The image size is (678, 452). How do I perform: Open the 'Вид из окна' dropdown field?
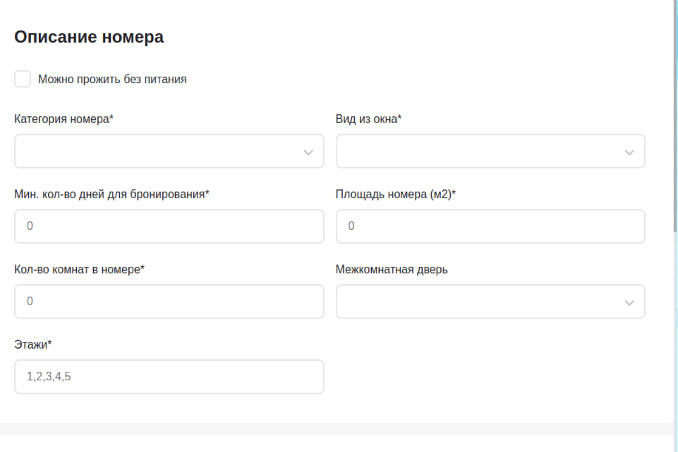pyautogui.click(x=490, y=151)
